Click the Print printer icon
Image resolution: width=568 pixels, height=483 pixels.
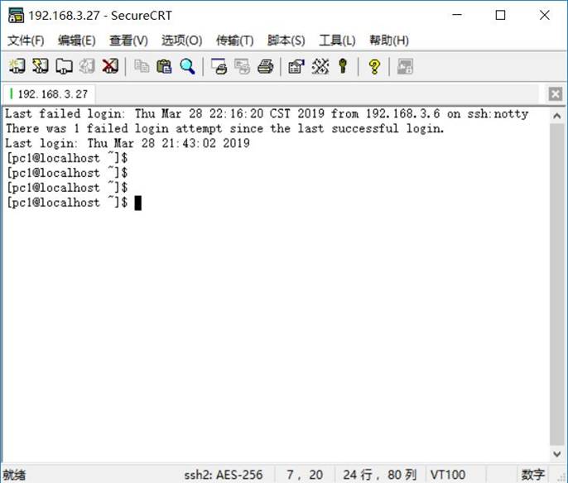coord(265,66)
